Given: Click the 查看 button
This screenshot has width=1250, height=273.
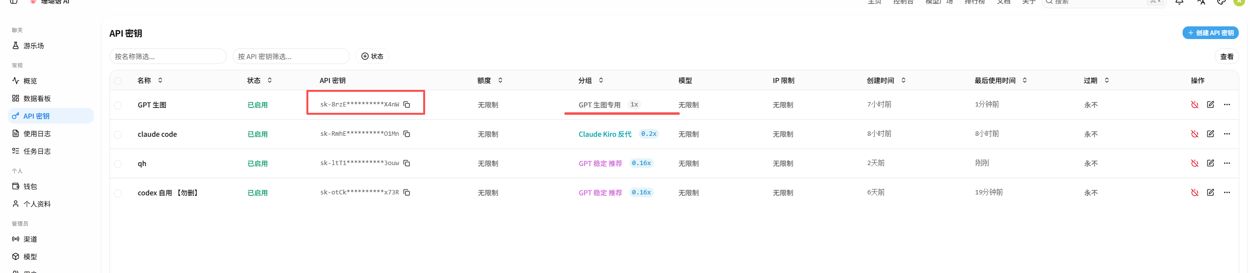Looking at the screenshot, I should coord(1227,57).
